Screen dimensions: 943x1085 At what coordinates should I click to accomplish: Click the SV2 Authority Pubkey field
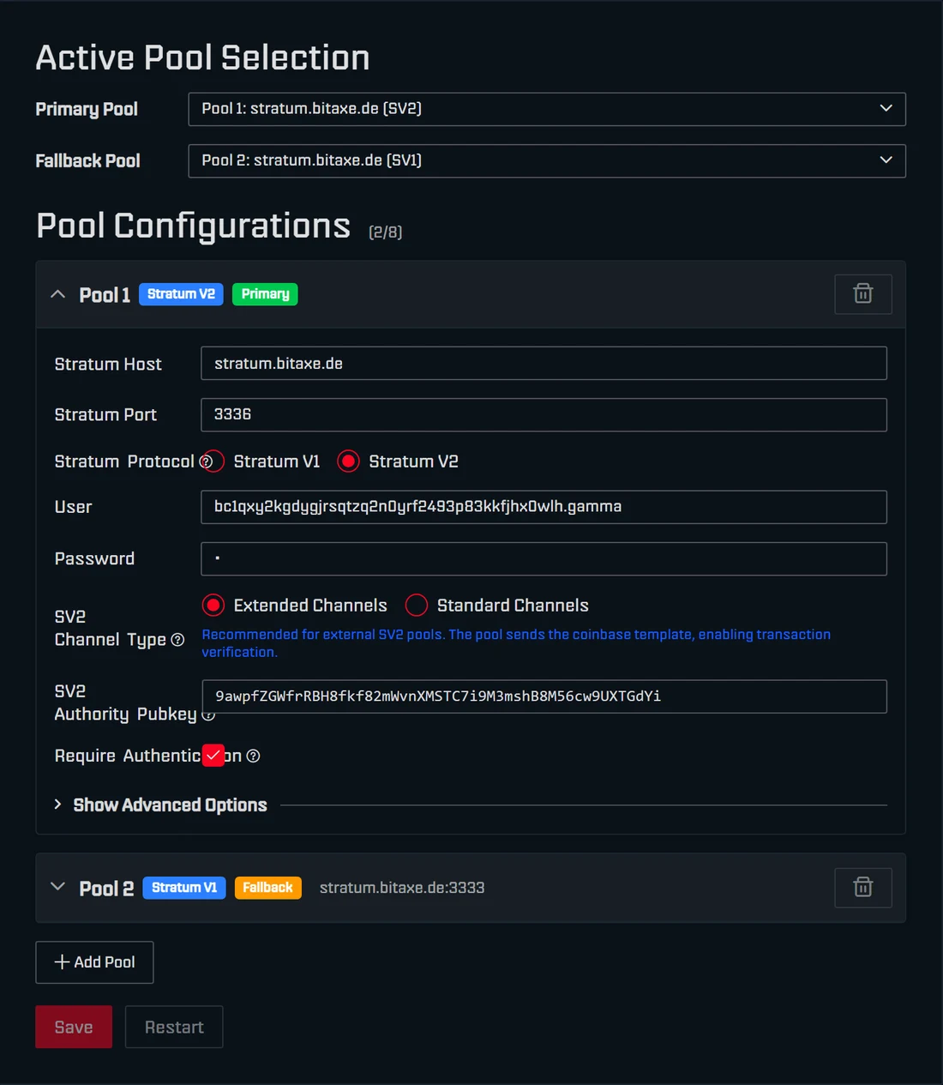coord(544,696)
